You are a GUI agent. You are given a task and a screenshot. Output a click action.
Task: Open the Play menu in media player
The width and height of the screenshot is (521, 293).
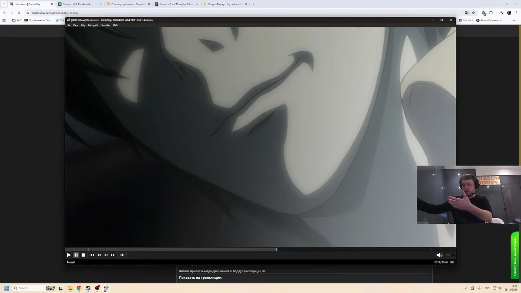pos(83,25)
